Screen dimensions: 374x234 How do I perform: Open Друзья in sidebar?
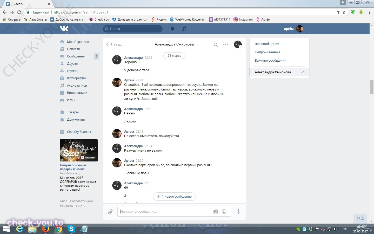[x=72, y=64]
